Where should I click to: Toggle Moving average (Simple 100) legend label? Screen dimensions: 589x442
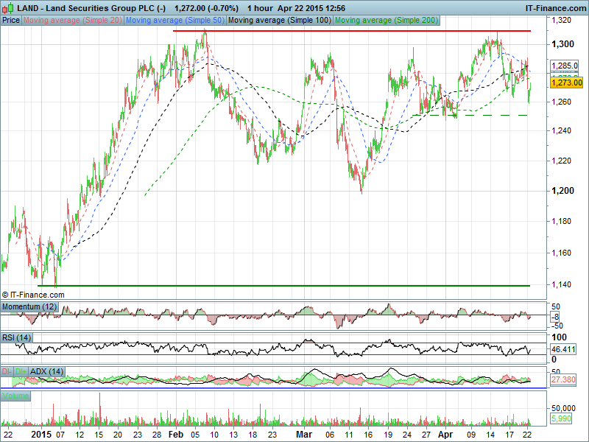point(279,21)
